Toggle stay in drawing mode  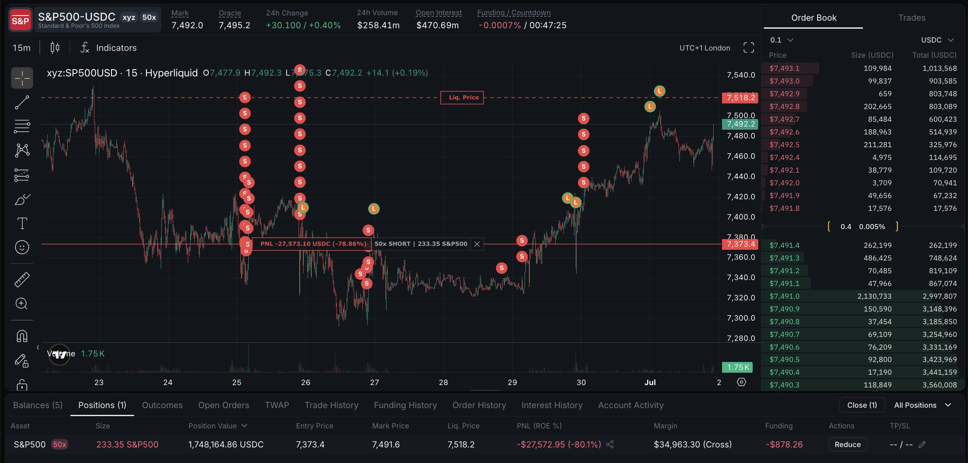tap(22, 360)
